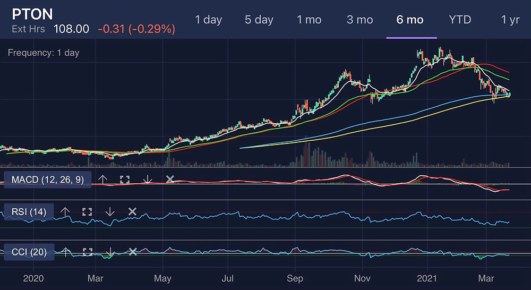Viewport: 531px width, 290px height.
Task: Click the 108.00 extended hours price
Action: click(71, 29)
